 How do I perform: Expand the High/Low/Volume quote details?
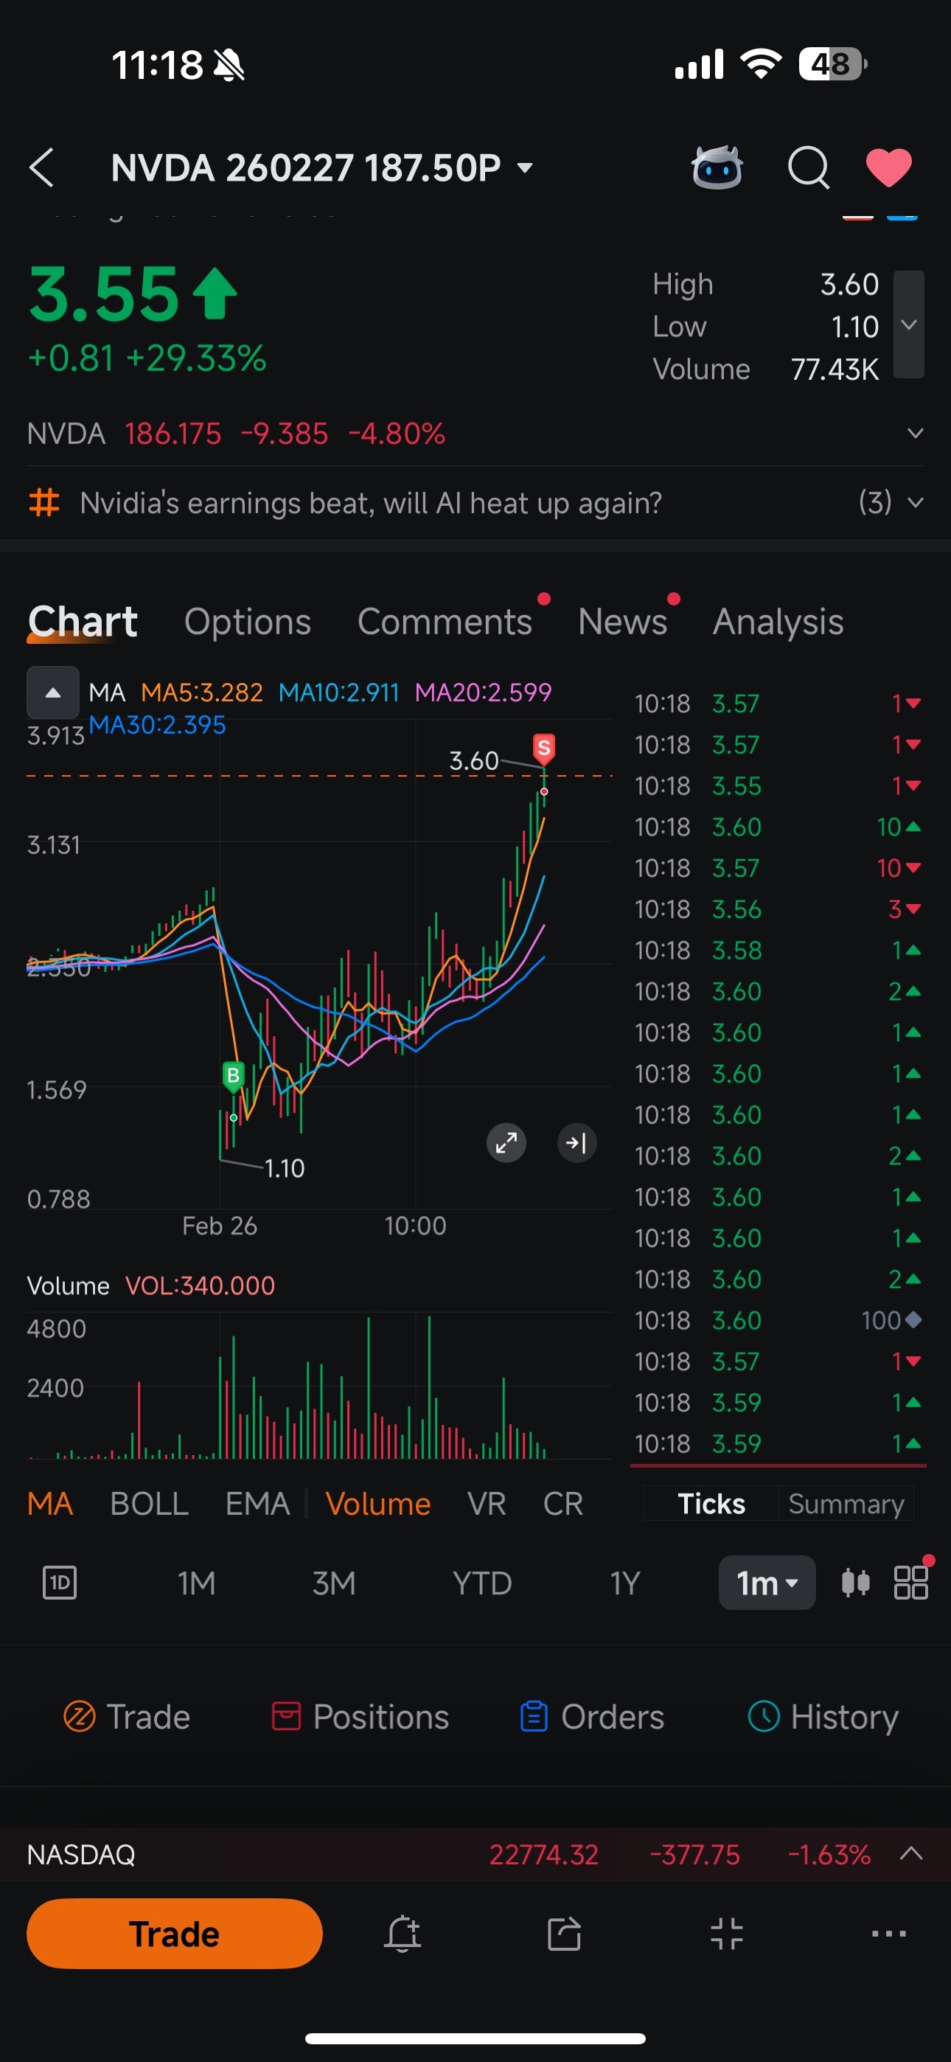click(908, 324)
